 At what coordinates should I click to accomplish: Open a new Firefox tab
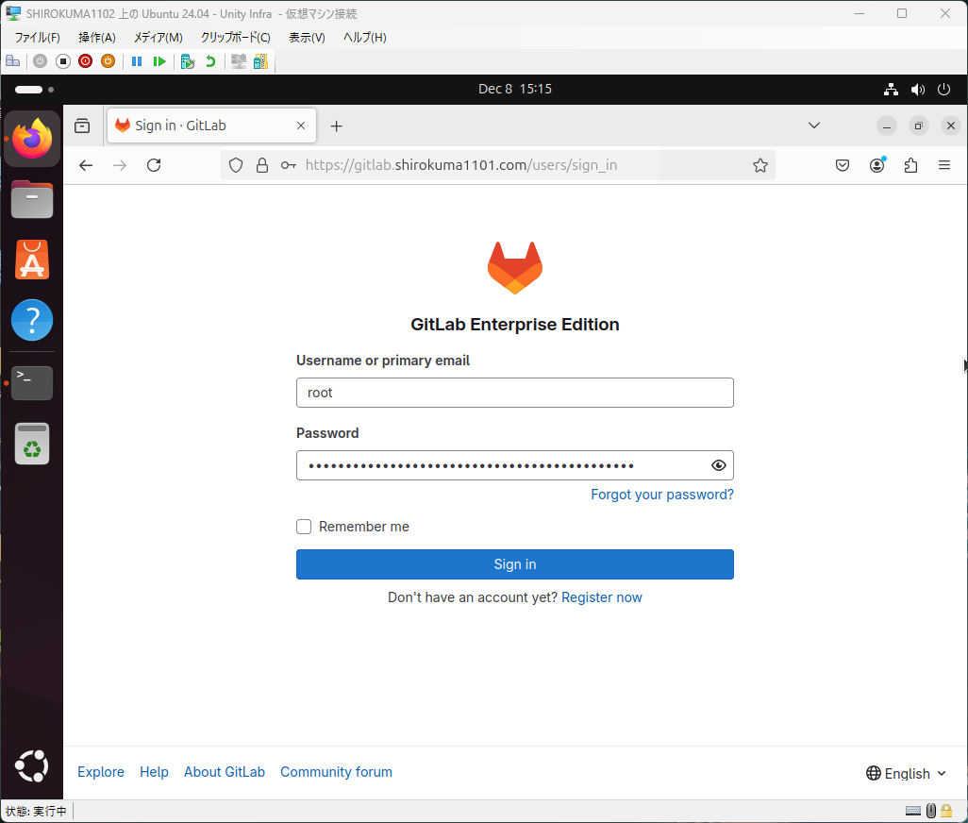click(x=336, y=126)
